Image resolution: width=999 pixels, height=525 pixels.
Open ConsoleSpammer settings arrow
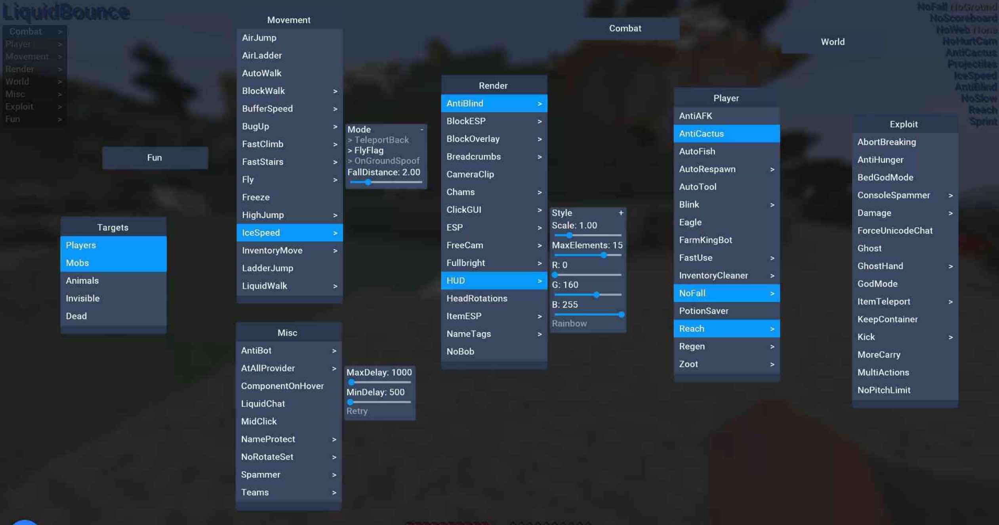pos(950,196)
